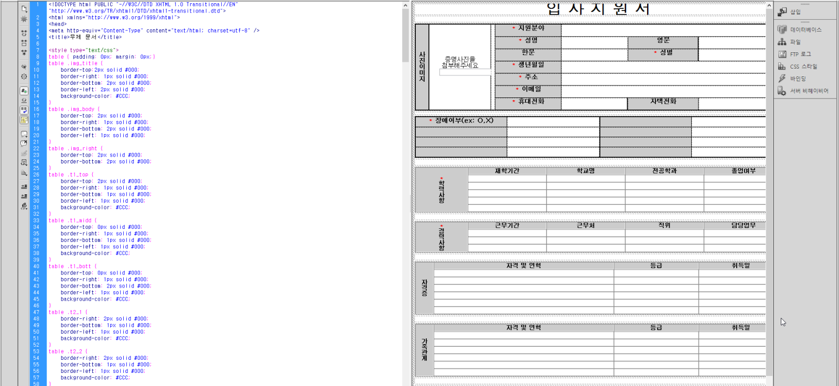The width and height of the screenshot is (839, 386).
Task: Toggle line numbers in code view
Action: 24,91
